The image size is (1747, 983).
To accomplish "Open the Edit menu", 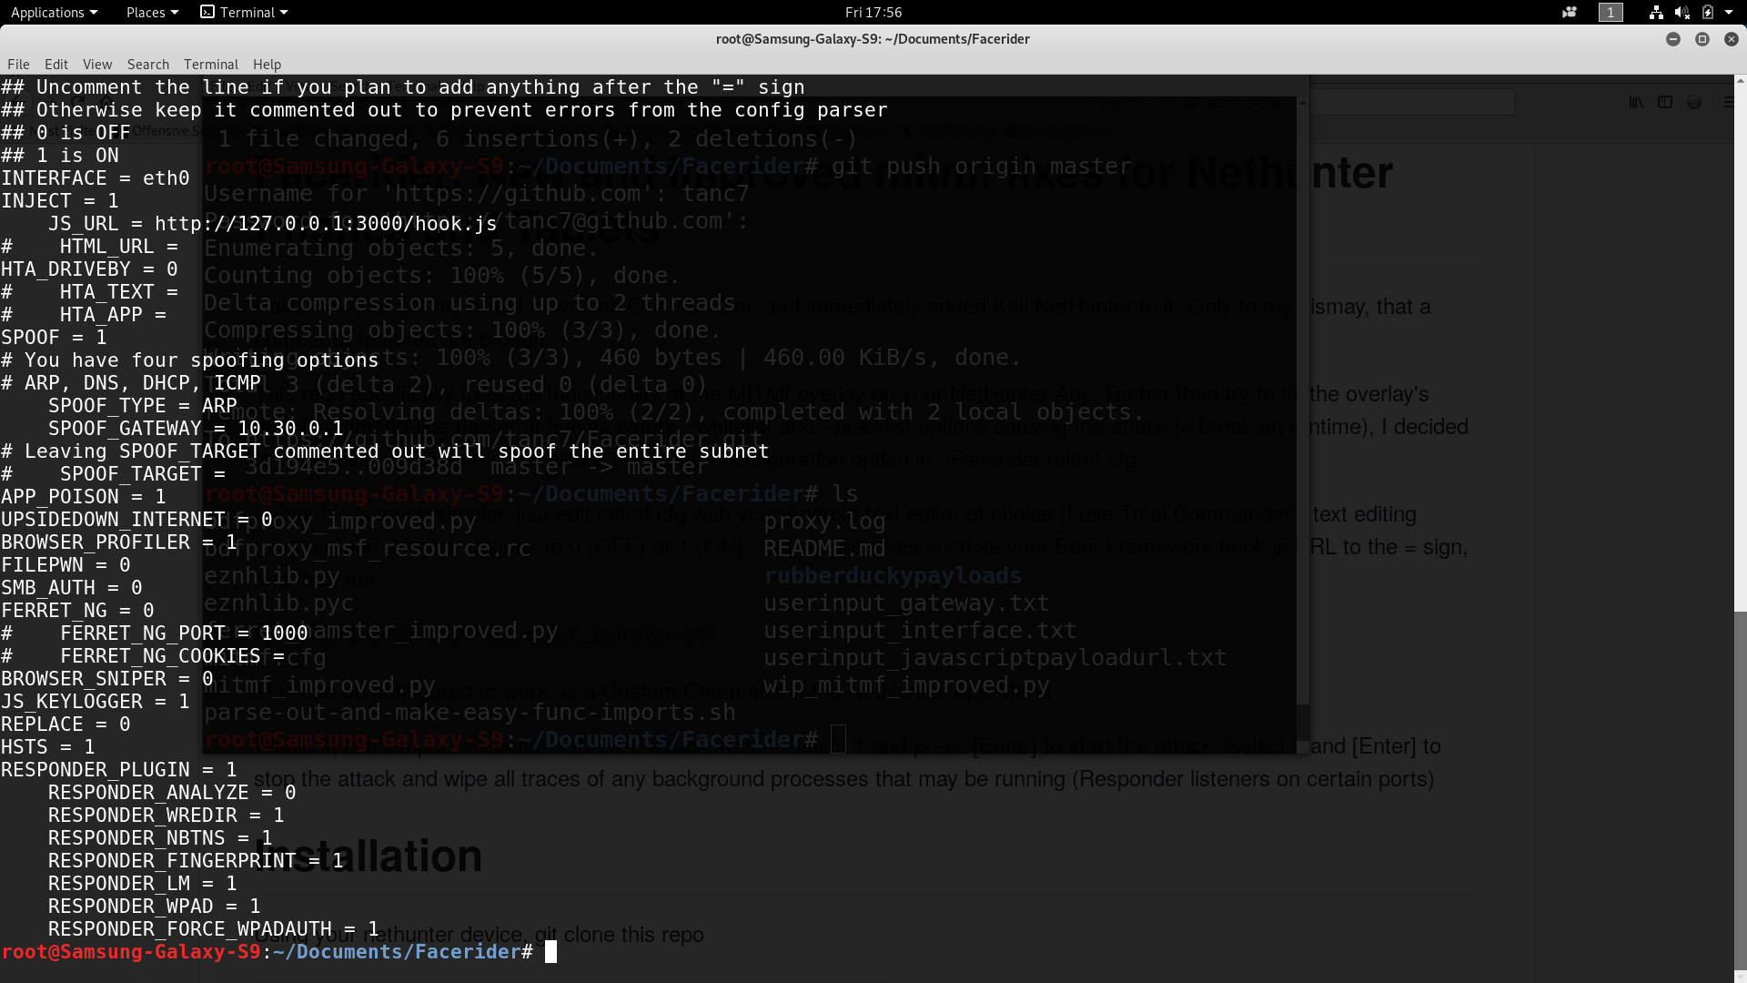I will (x=56, y=64).
